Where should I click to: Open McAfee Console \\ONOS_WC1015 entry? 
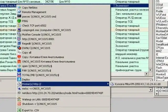(64, 34)
